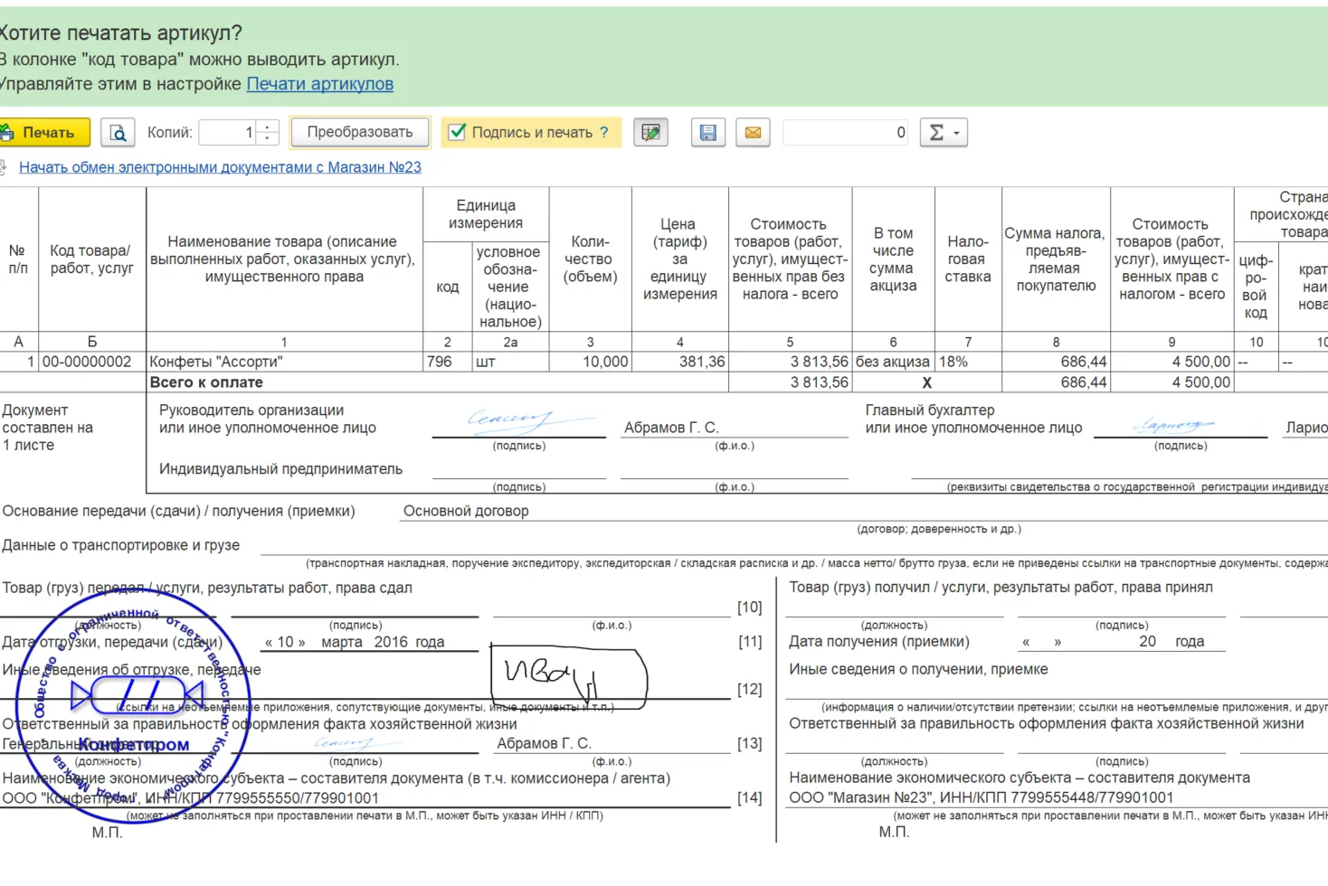1328x886 pixels.
Task: Click the sum value field showing 0
Action: pyautogui.click(x=847, y=133)
